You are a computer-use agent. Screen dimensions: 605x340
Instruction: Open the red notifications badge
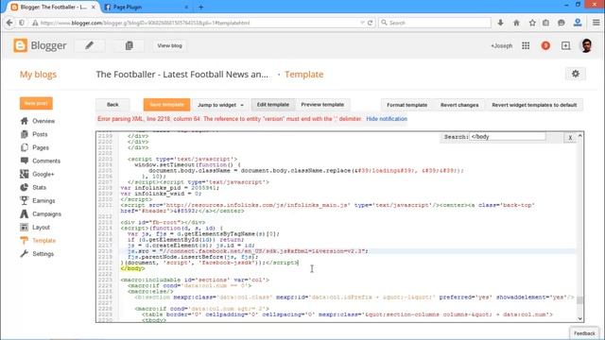(545, 46)
